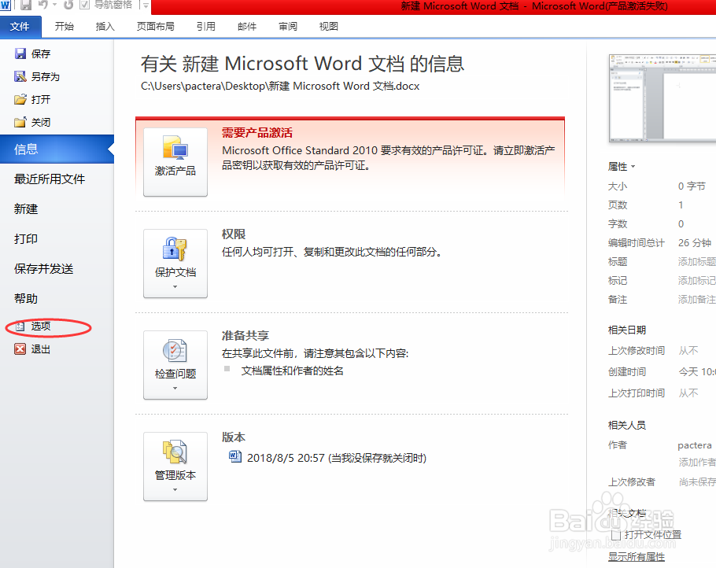Click the 打开 folder icon in sidebar
Image resolution: width=716 pixels, height=568 pixels.
(20, 100)
